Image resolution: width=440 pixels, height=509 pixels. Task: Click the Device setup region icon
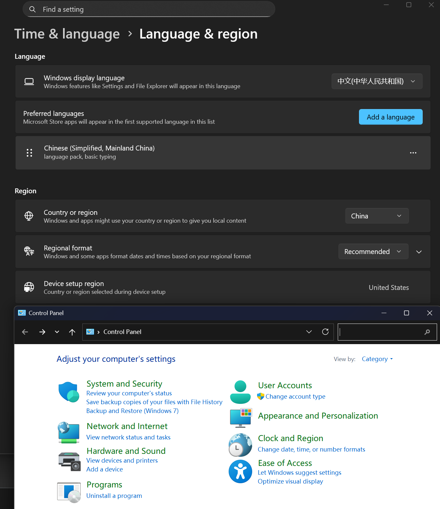coord(29,287)
